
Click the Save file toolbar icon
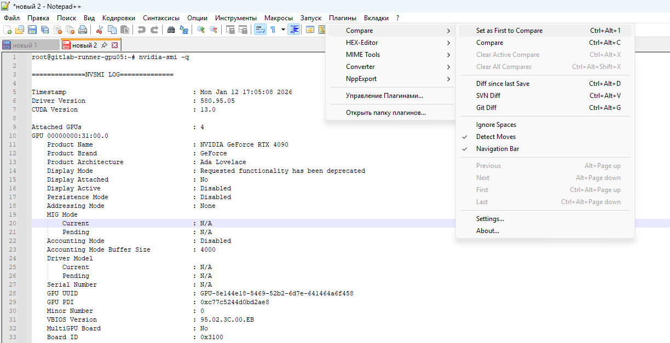pyautogui.click(x=32, y=30)
